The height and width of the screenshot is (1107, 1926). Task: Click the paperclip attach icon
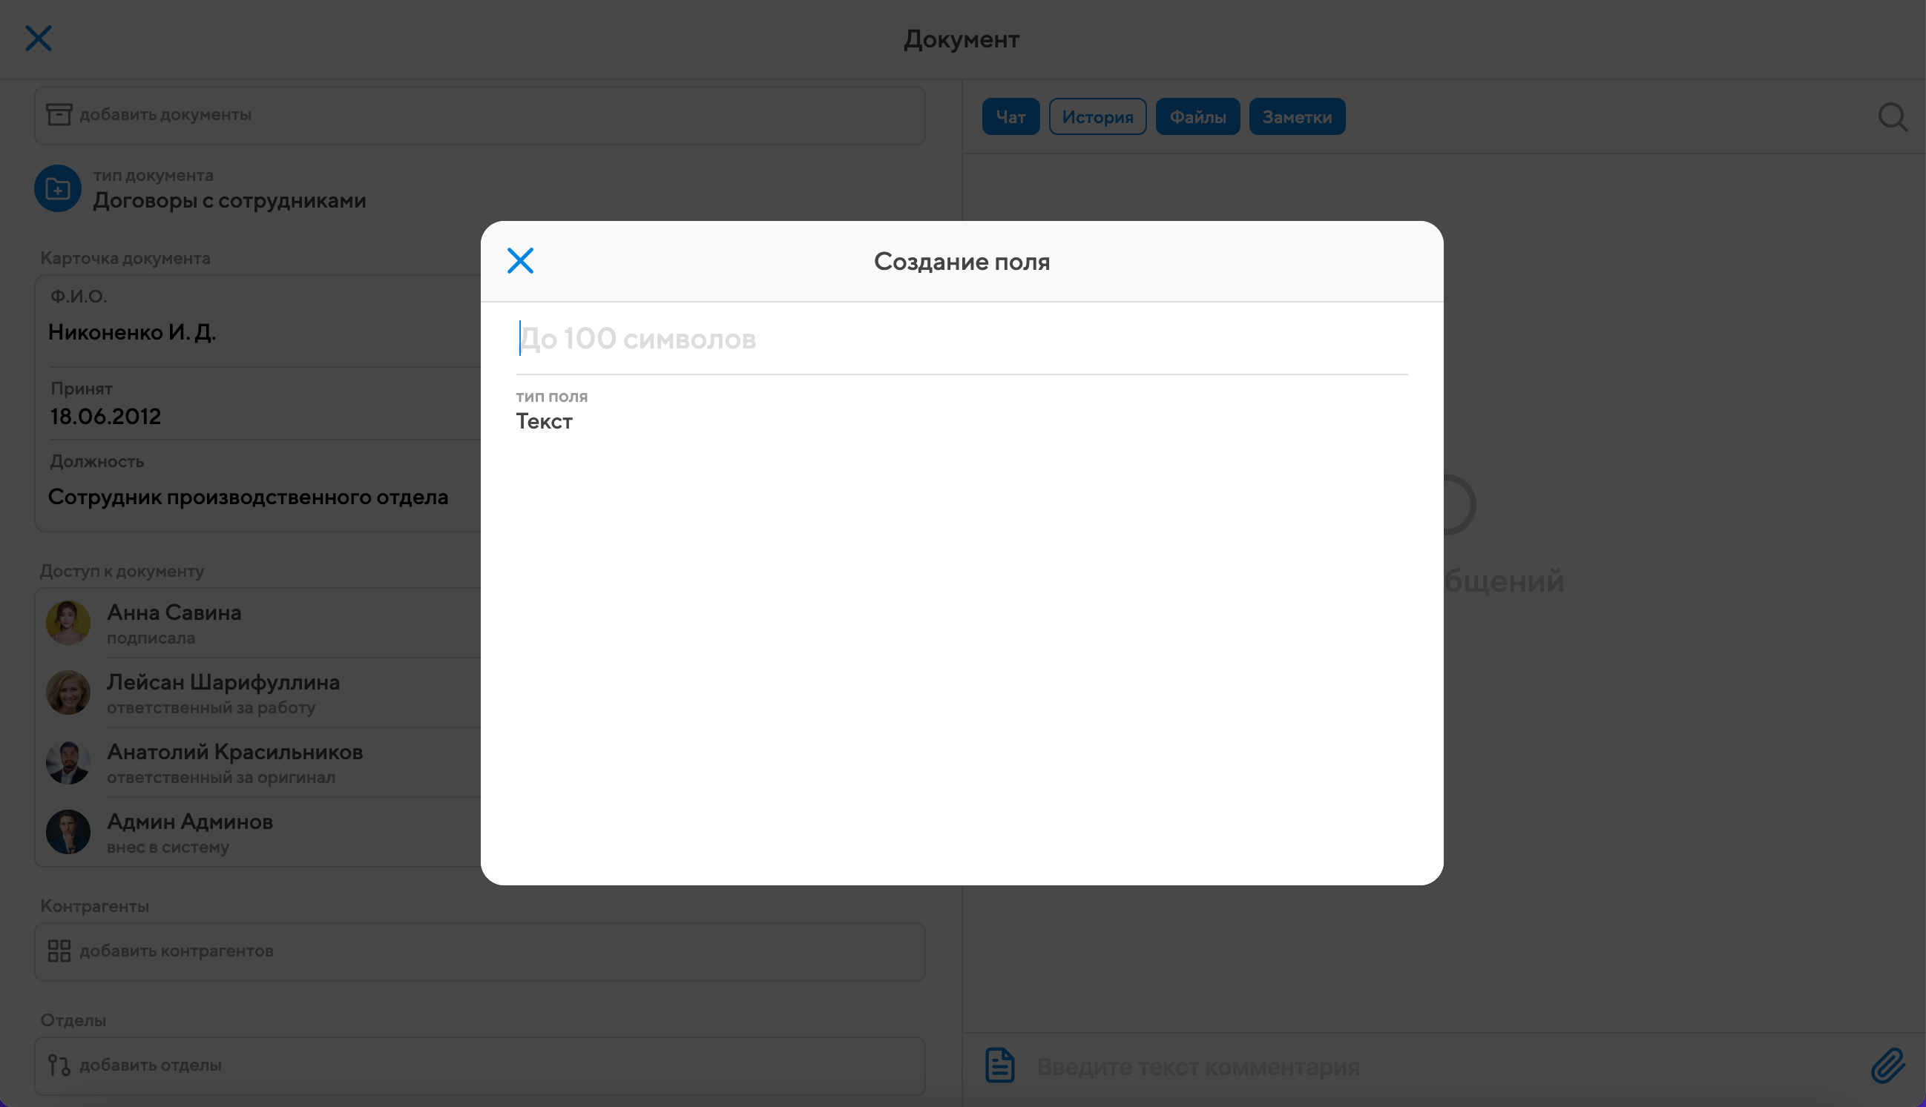[x=1888, y=1065]
